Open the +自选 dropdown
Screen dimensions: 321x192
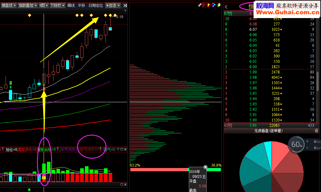(x=113, y=6)
